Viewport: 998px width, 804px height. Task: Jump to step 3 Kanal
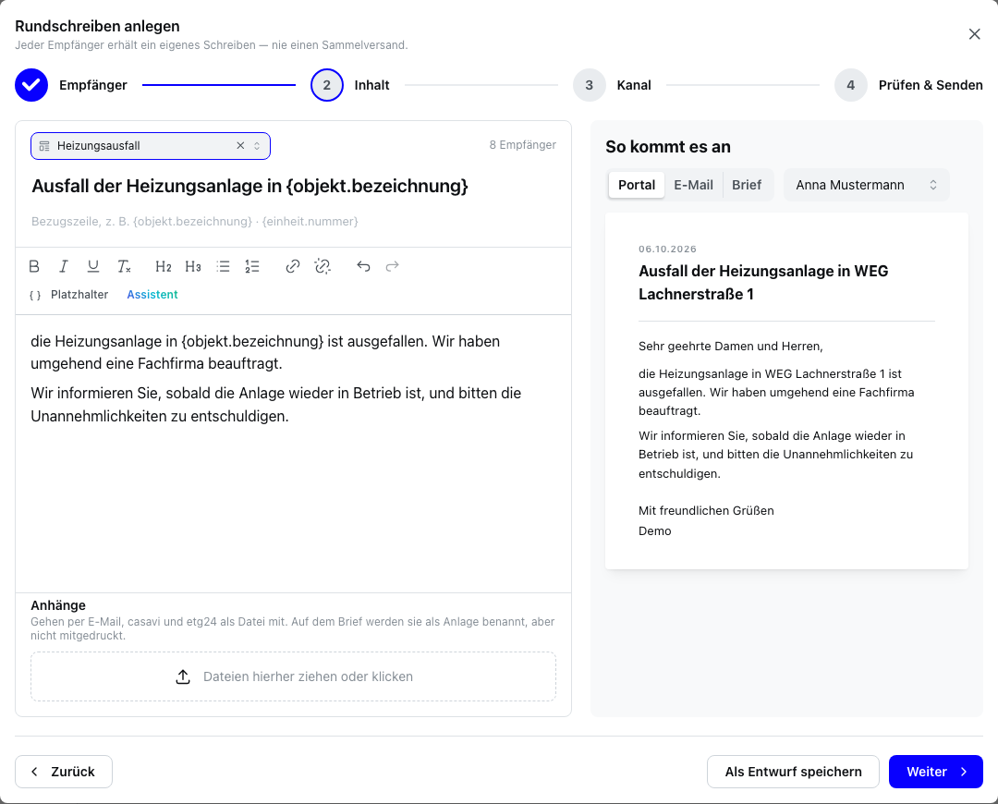click(x=589, y=85)
